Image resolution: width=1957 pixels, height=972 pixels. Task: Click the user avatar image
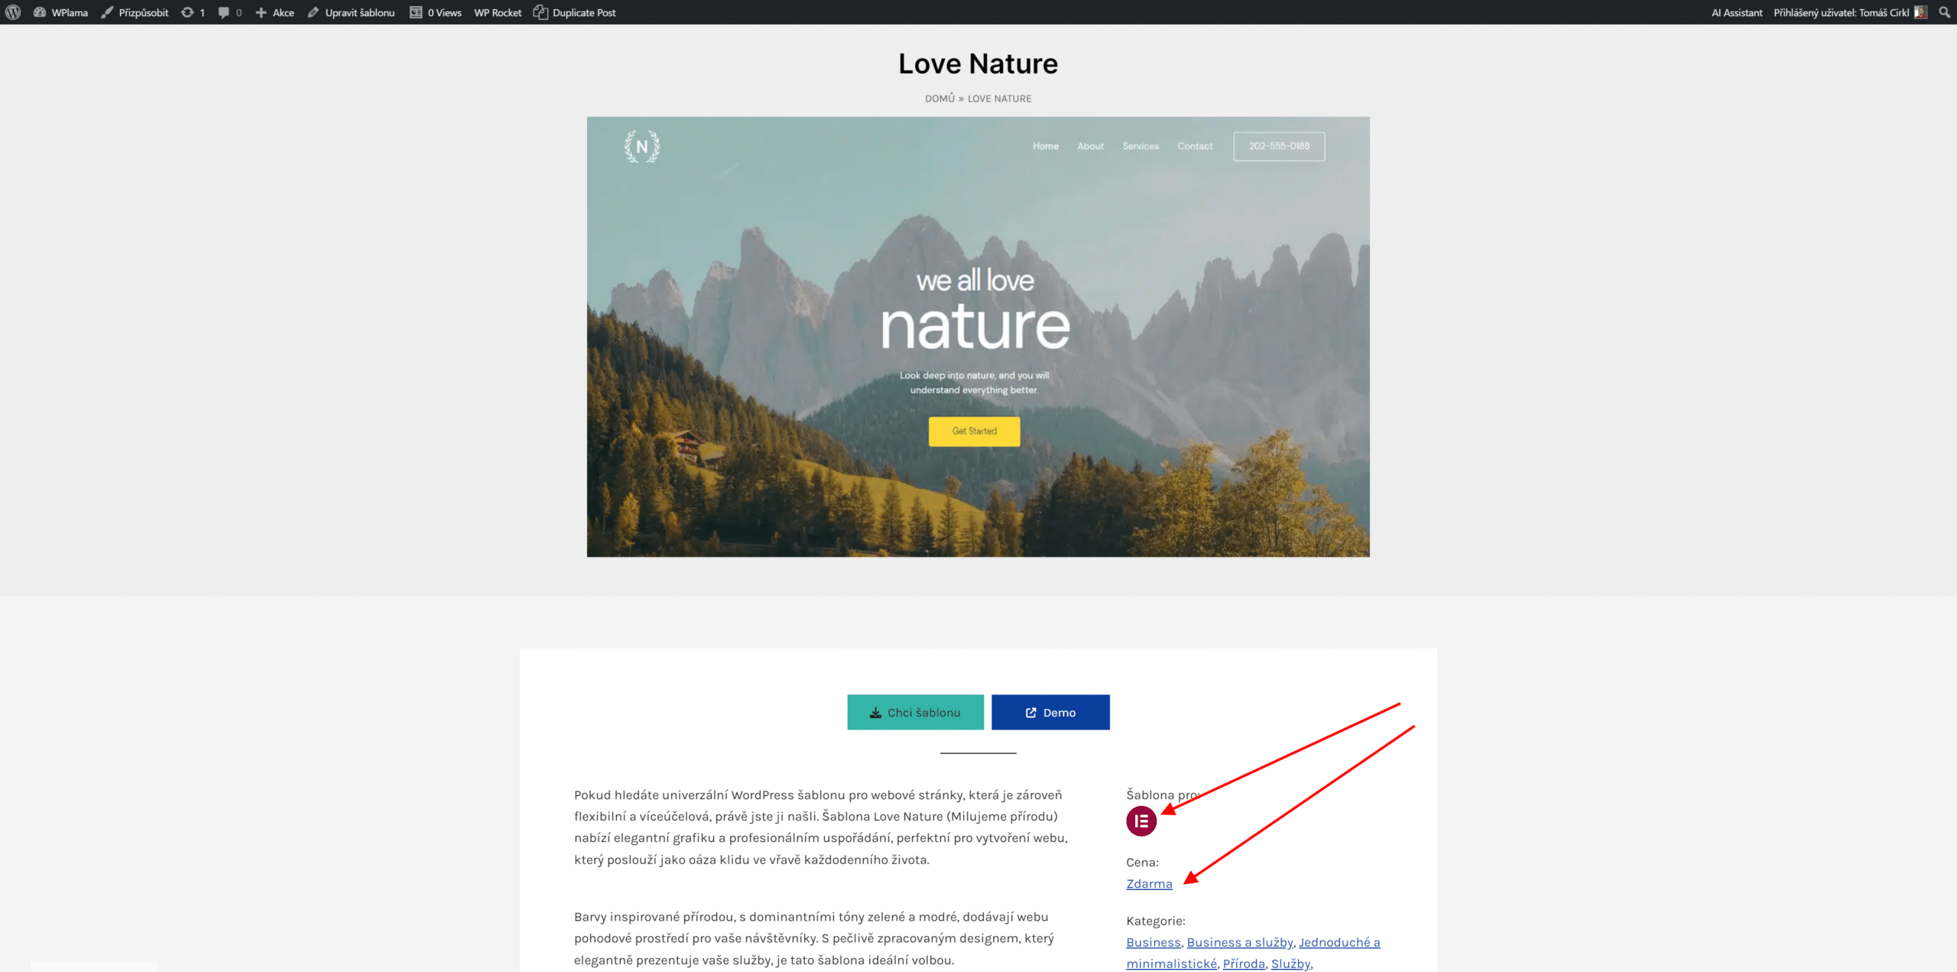(x=1920, y=12)
